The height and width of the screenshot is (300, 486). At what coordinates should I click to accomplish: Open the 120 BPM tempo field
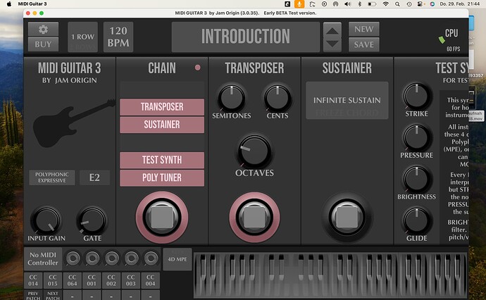click(118, 37)
